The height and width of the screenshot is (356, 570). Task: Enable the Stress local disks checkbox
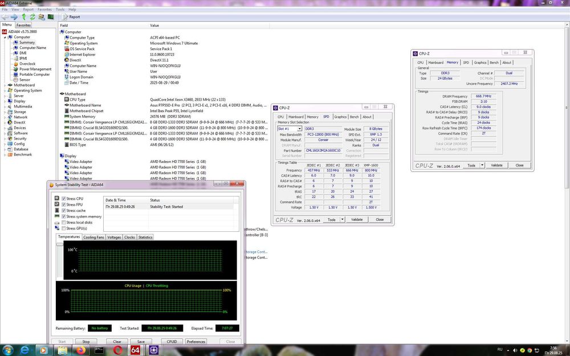[x=63, y=223]
